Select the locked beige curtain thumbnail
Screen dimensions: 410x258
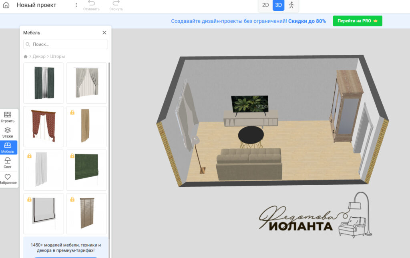click(86, 127)
